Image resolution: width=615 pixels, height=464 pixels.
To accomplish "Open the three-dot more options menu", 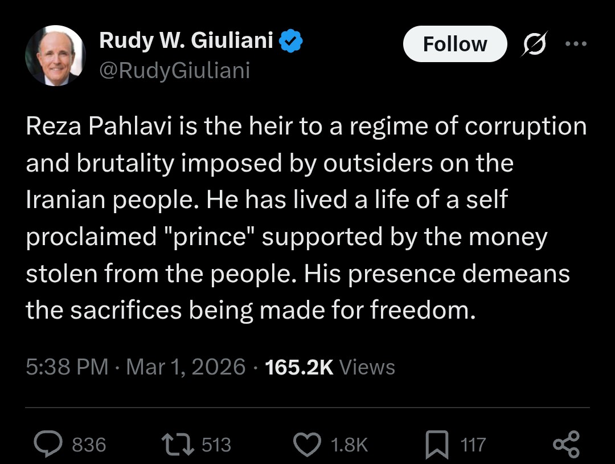I will pos(576,44).
